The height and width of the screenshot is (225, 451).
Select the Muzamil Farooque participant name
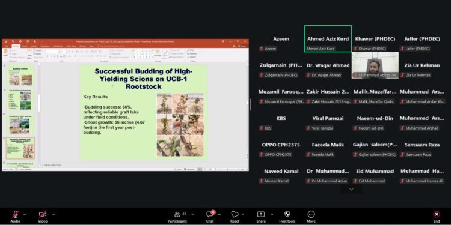click(281, 92)
